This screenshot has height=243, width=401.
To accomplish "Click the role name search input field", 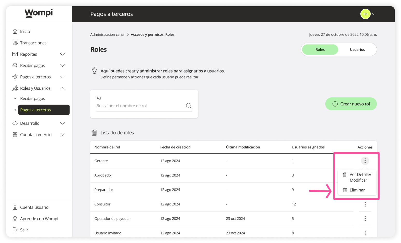I will pos(140,106).
